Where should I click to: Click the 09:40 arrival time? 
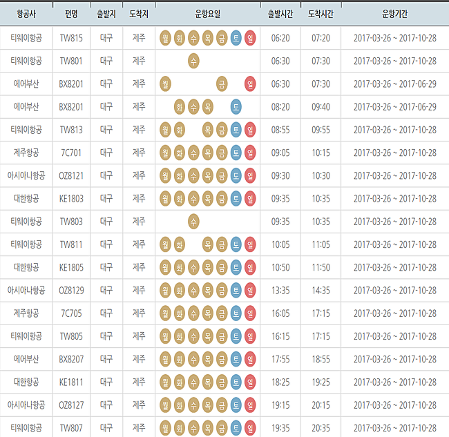321,107
